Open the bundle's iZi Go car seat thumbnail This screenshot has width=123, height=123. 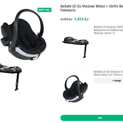(x=75, y=89)
